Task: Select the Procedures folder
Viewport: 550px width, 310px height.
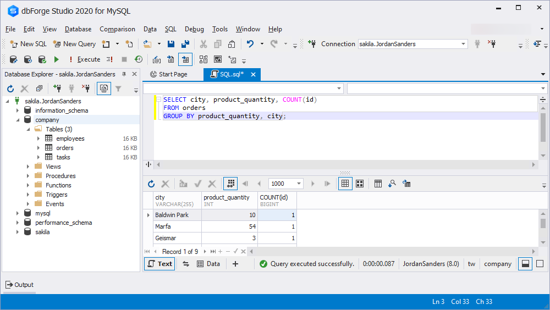Action: (x=61, y=176)
